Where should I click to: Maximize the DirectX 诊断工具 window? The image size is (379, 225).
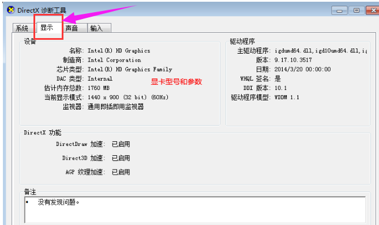point(357,10)
